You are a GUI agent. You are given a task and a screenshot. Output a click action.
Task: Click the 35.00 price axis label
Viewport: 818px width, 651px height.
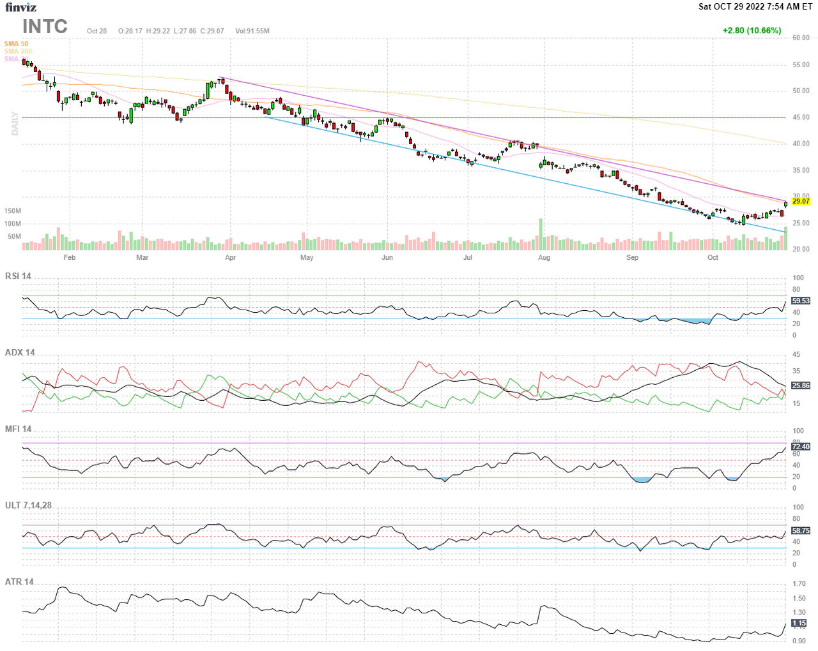801,170
